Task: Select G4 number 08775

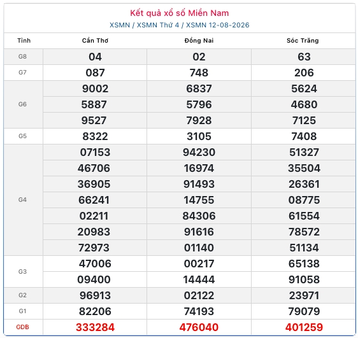Action: [304, 200]
